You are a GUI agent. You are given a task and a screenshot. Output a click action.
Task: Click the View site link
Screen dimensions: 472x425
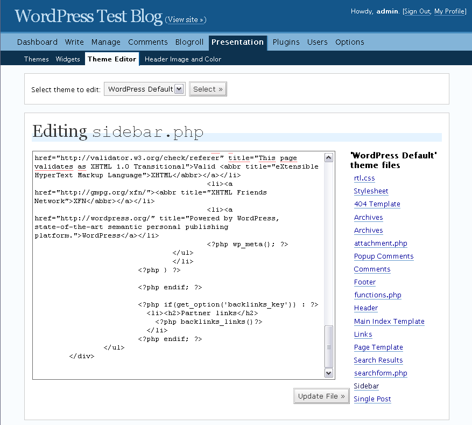[x=186, y=19]
